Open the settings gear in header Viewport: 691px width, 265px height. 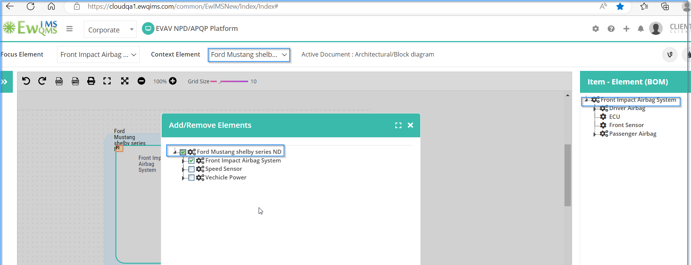(595, 29)
